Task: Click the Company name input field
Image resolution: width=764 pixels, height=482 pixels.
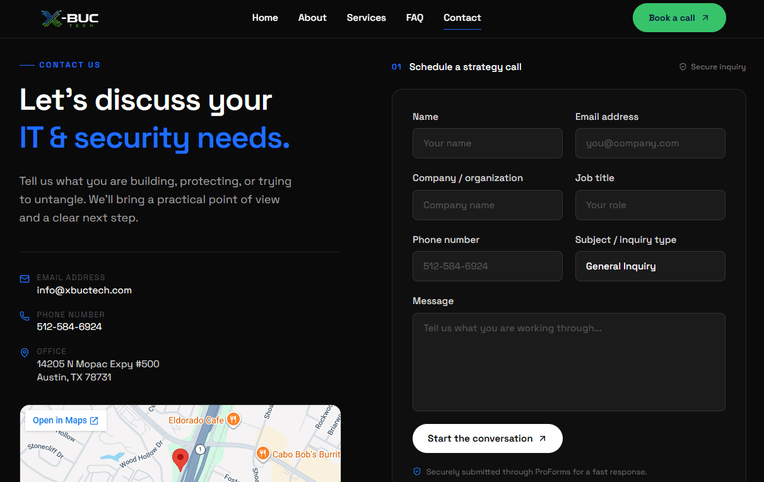Action: pyautogui.click(x=488, y=205)
